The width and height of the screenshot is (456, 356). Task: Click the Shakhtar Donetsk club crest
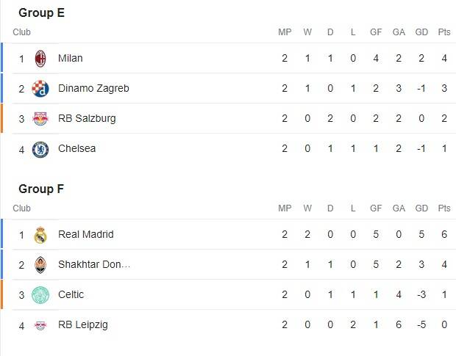pyautogui.click(x=40, y=265)
